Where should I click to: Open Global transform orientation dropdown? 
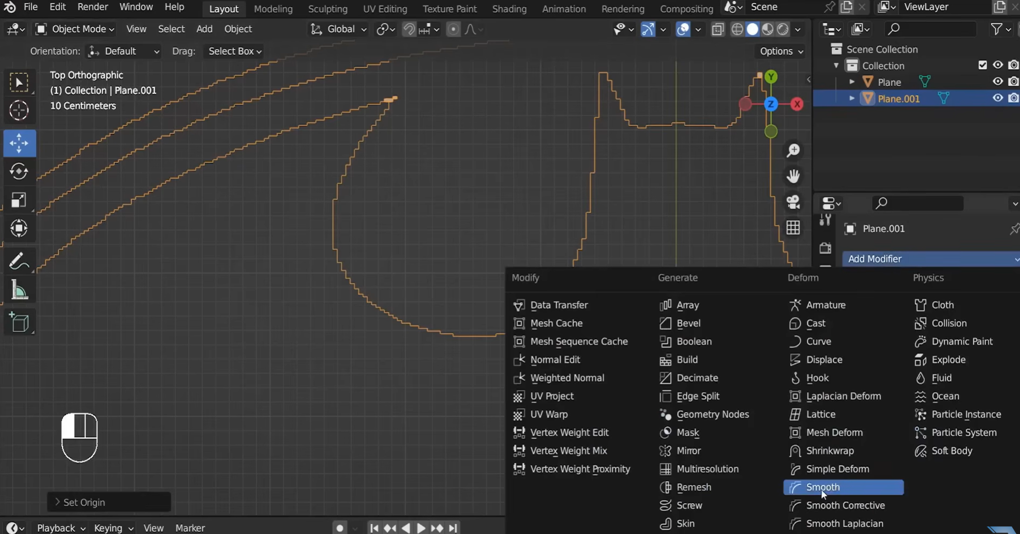point(339,29)
